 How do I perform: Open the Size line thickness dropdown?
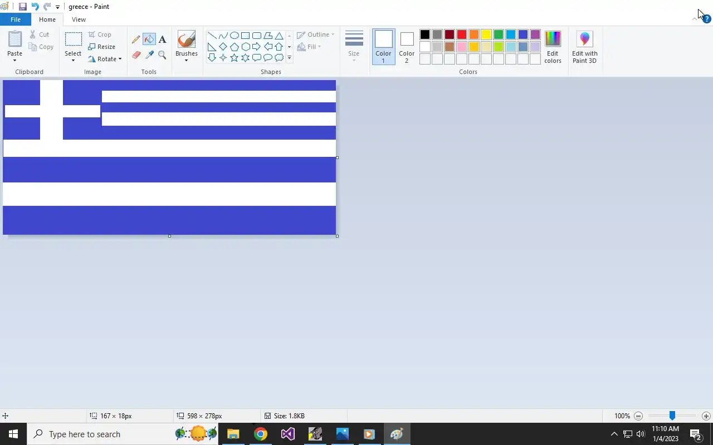pos(354,47)
